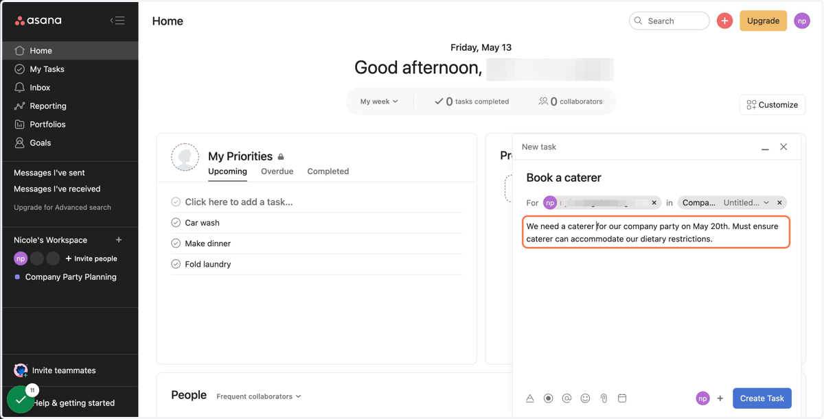Add collaborator with plus near Create Task
Image resolution: width=824 pixels, height=419 pixels.
coord(720,398)
